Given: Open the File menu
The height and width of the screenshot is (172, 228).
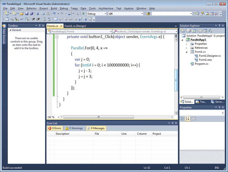Looking at the screenshot, I should coord(5,9).
